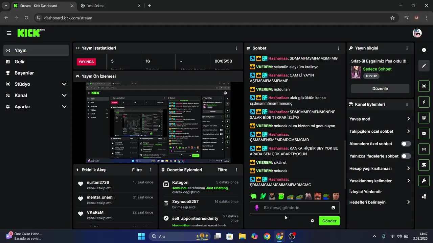Toggle the wrench stream info icon
Image resolution: width=433 pixels, height=243 pixels.
point(424,181)
